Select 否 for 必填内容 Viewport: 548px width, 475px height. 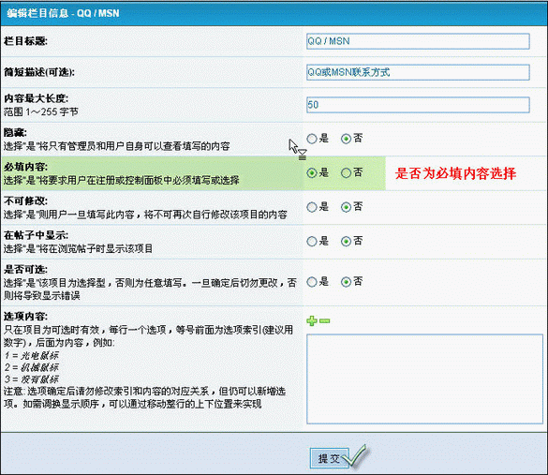(x=346, y=173)
